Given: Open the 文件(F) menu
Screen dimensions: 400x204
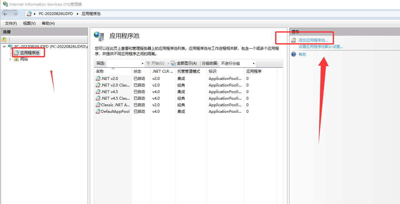Looking at the screenshot, I should pos(11,24).
